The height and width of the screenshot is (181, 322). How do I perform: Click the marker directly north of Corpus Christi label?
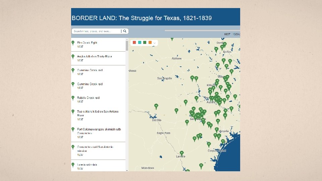(223, 141)
